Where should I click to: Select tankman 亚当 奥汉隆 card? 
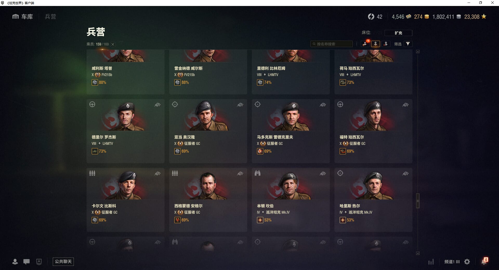click(x=208, y=131)
